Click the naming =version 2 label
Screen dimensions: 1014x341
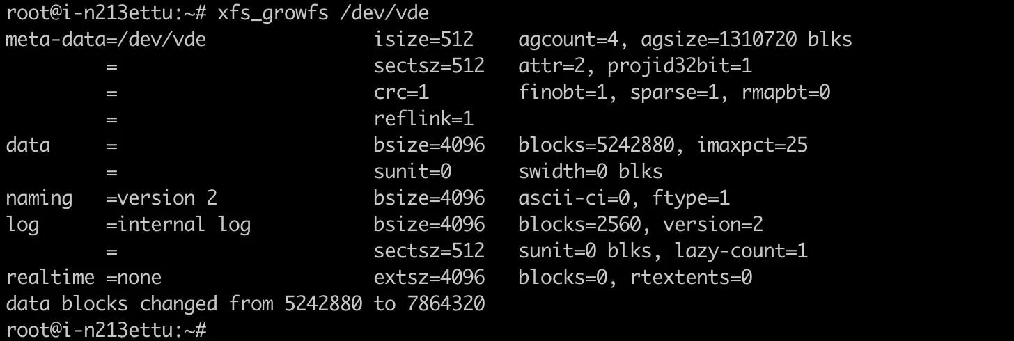pos(111,198)
